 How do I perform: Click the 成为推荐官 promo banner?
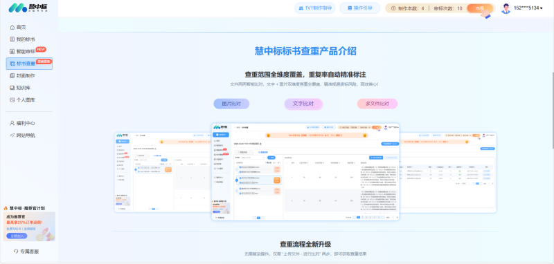[29, 226]
